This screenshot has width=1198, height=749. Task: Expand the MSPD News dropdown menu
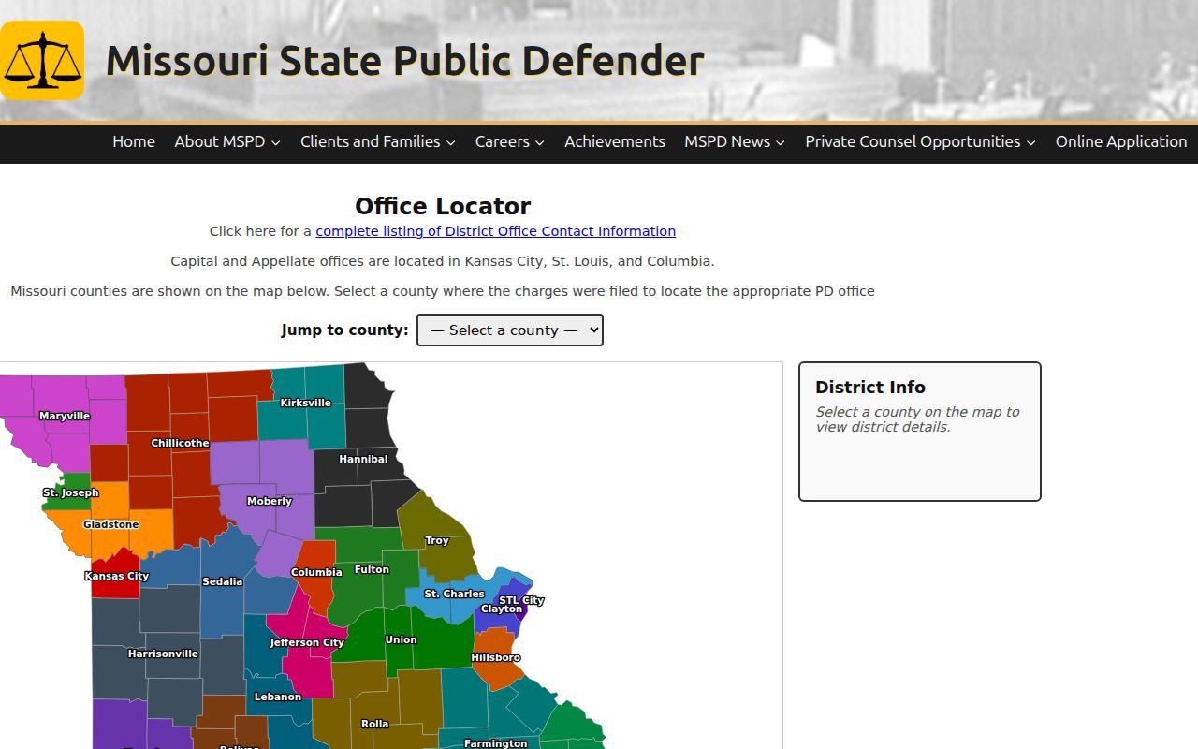pyautogui.click(x=735, y=141)
